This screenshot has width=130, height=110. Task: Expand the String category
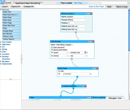[1, 49]
